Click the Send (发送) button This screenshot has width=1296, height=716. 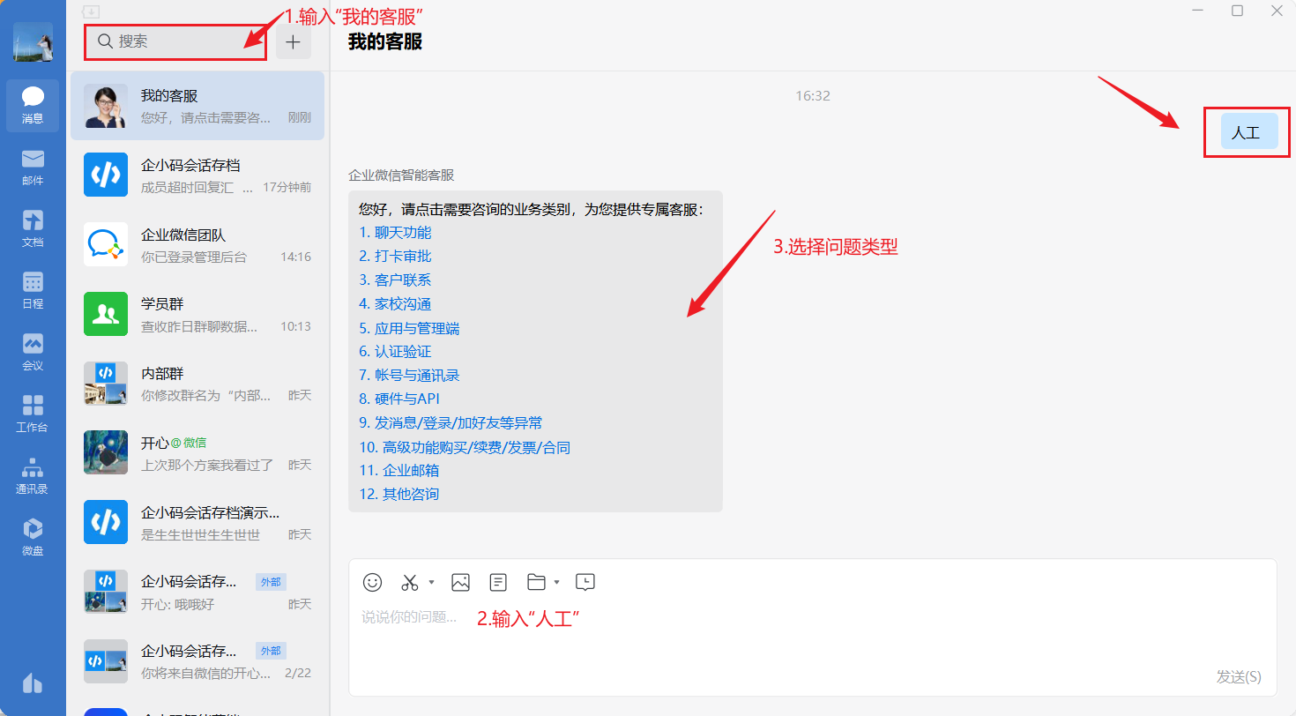1239,676
